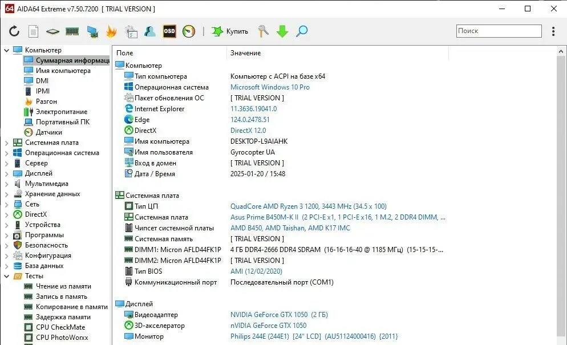Screen dimensions: 567x345
Task: Open the OSD panel icon
Action: pyautogui.click(x=169, y=31)
